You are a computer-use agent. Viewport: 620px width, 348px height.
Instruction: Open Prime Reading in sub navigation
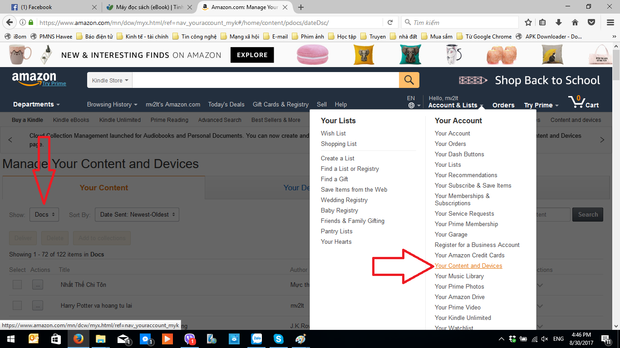coord(169,120)
